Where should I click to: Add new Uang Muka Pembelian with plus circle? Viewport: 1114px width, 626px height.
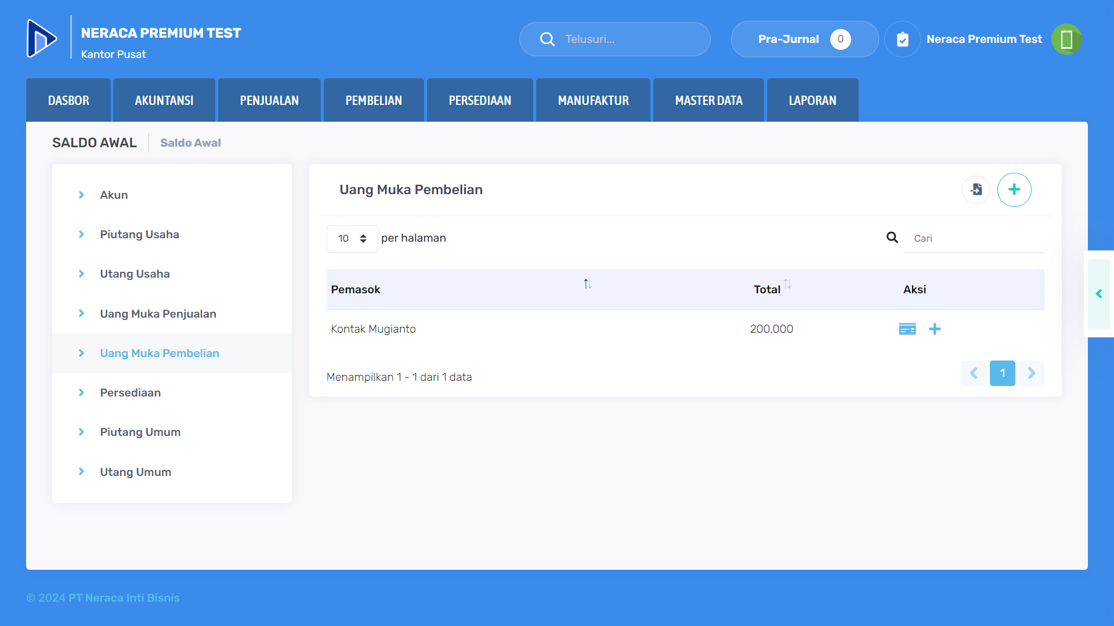coord(1014,190)
